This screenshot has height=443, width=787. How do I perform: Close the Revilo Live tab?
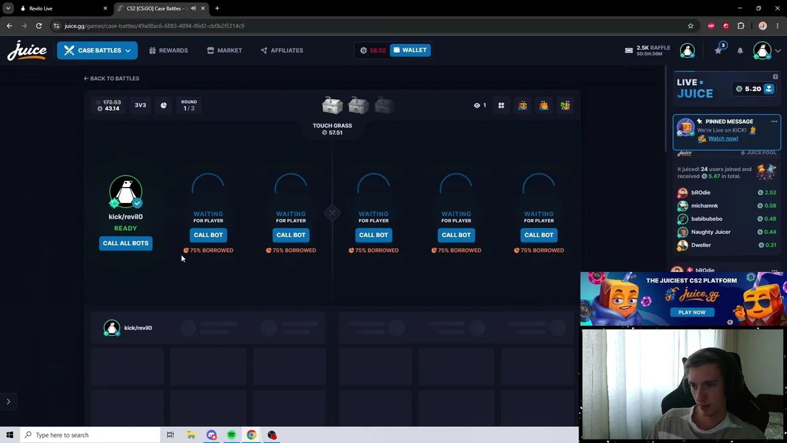(105, 9)
